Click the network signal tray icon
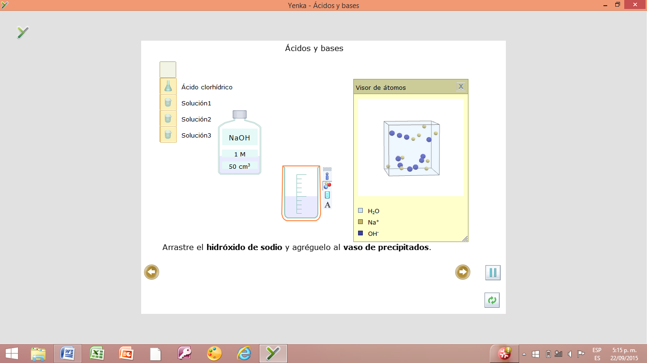Screen dimensions: 647x363 (558, 354)
